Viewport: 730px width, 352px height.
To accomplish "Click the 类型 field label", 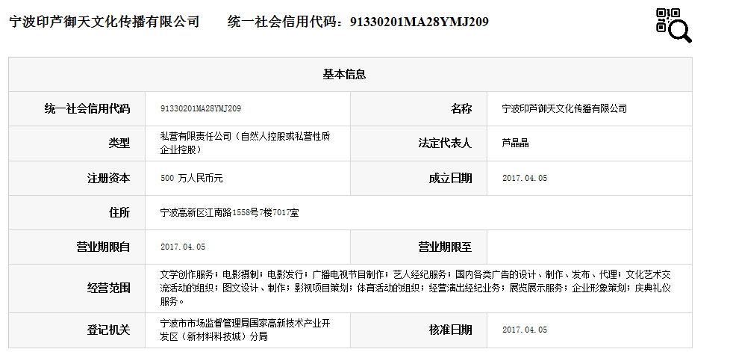I will point(119,143).
